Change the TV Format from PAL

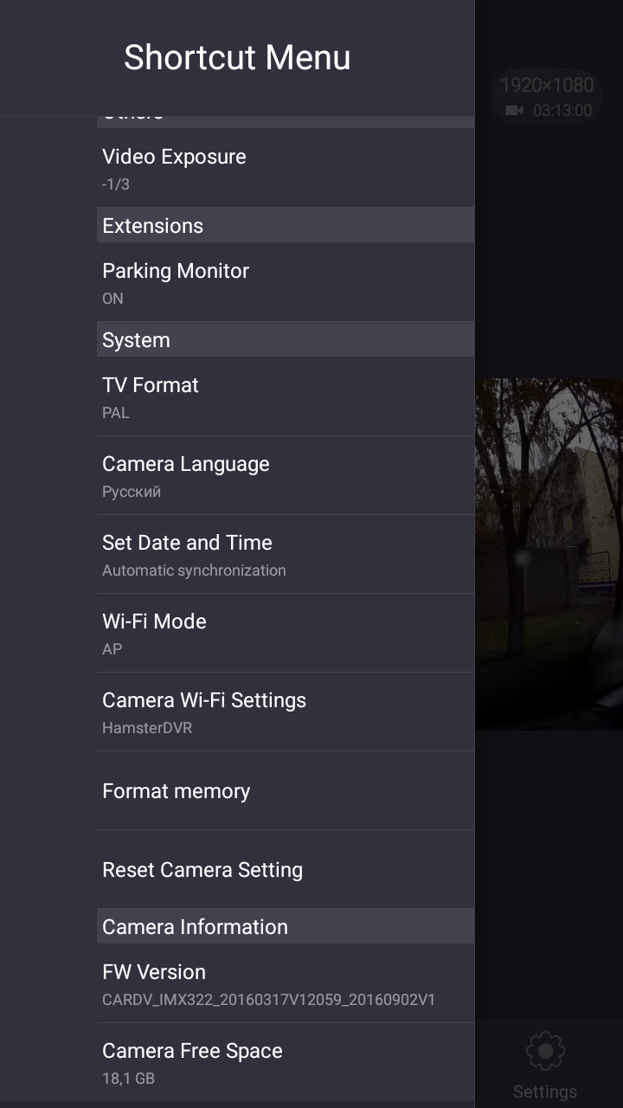pos(286,396)
